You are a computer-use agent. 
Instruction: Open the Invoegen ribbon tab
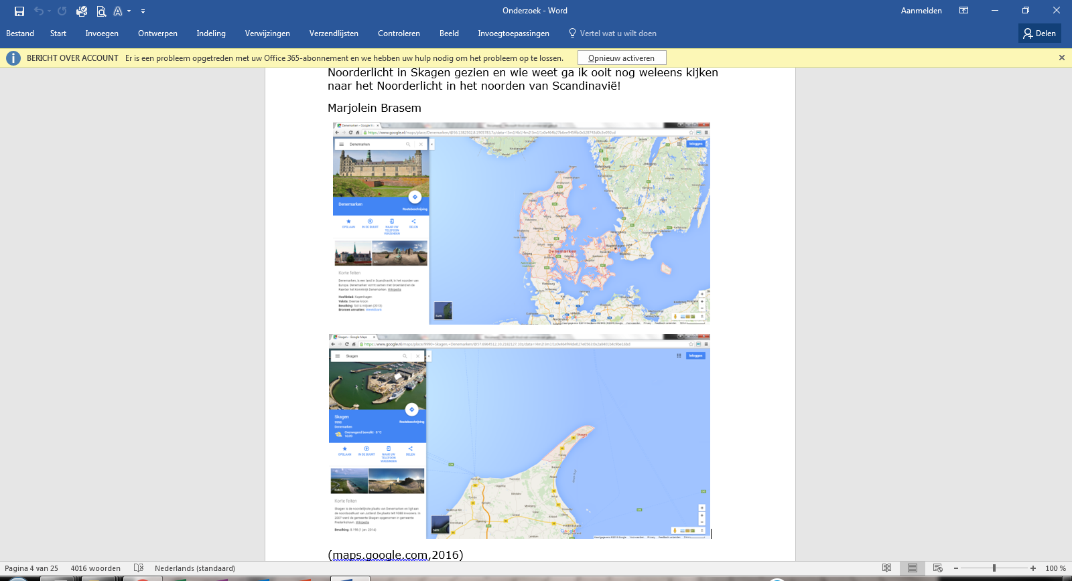click(x=102, y=33)
